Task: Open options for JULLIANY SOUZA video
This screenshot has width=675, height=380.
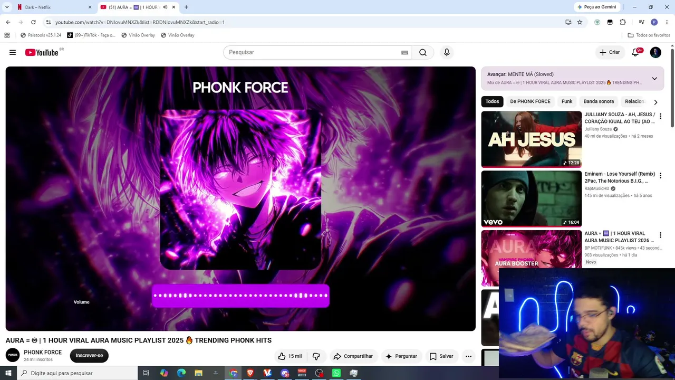Action: (660, 116)
